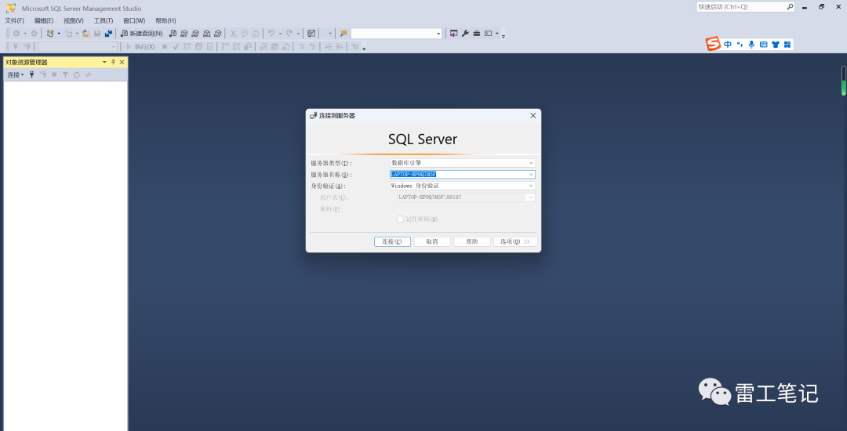Open the 连接 dropdown in Object Explorer
Image resolution: width=847 pixels, height=431 pixels.
pyautogui.click(x=16, y=74)
